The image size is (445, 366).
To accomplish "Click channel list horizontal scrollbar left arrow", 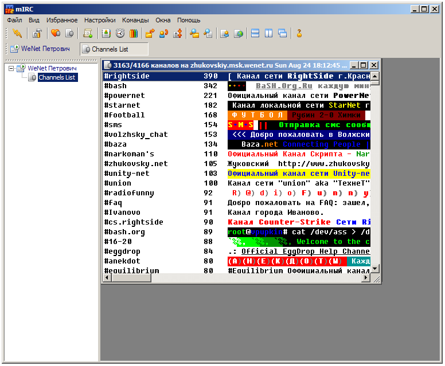I will tap(107, 278).
